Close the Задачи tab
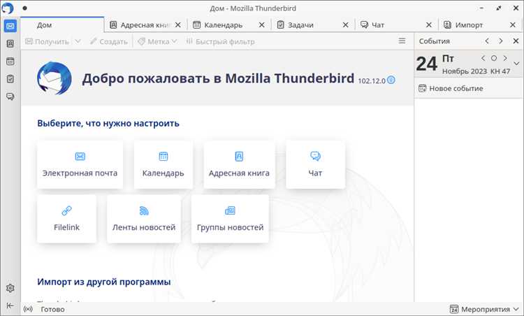 coord(346,25)
